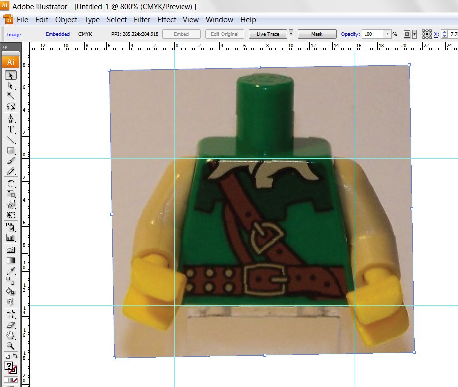Collapse the tools panel with double-arrow

point(5,47)
